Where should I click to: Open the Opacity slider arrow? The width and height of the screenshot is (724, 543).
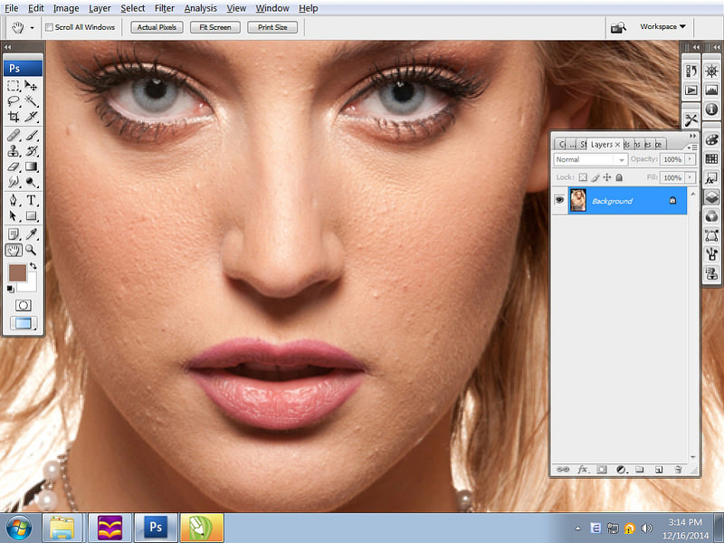pos(691,159)
